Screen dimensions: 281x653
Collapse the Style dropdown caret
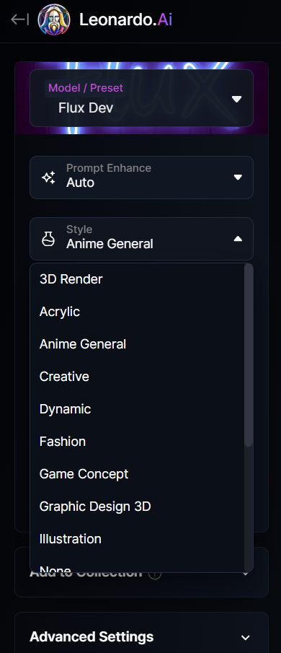tap(238, 239)
